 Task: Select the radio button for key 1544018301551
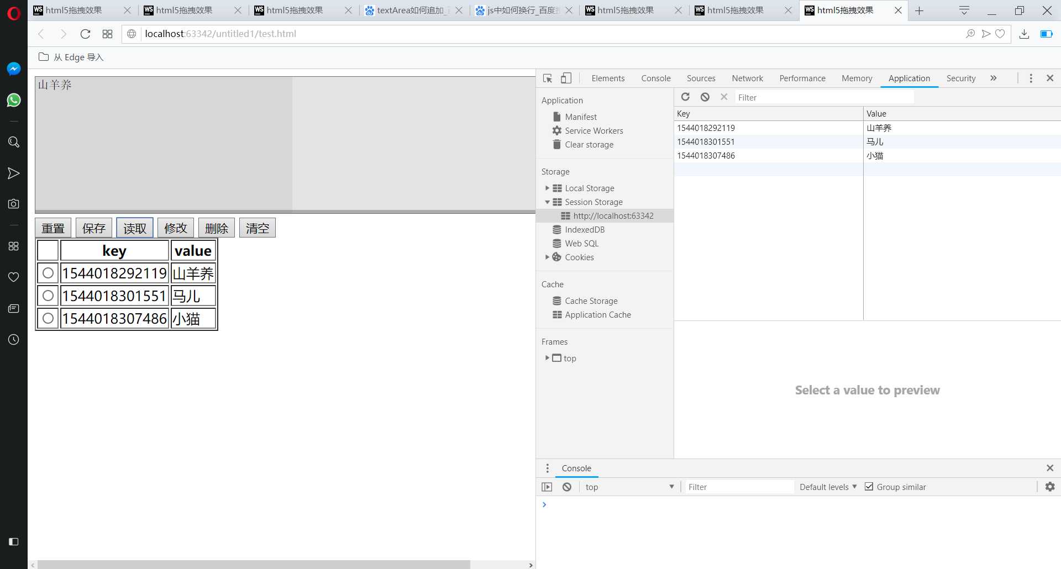48,296
